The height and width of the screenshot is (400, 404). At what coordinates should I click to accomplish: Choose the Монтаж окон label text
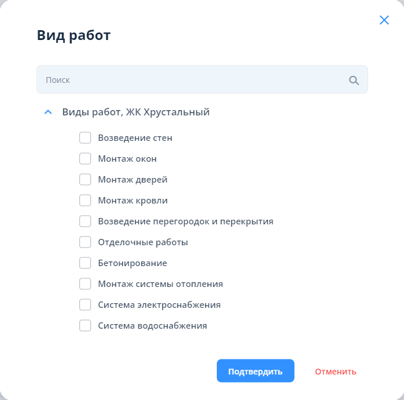[x=128, y=159]
